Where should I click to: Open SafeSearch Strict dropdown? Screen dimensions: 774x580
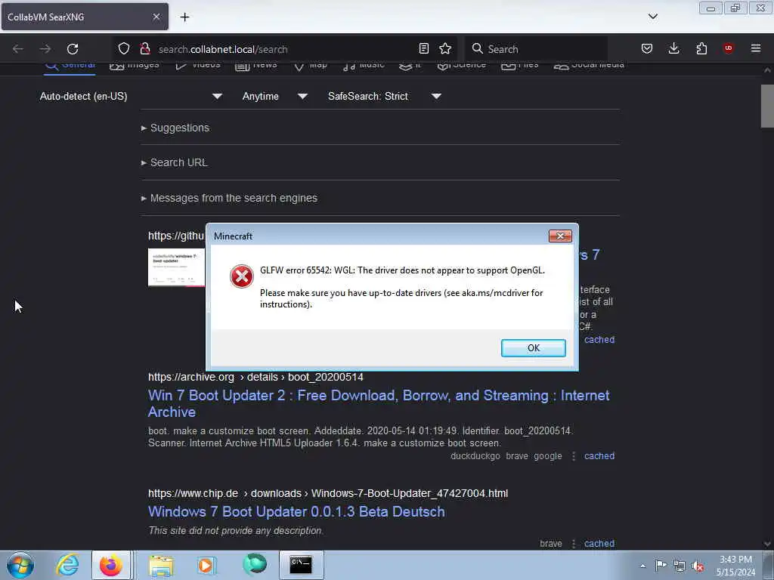pos(385,96)
